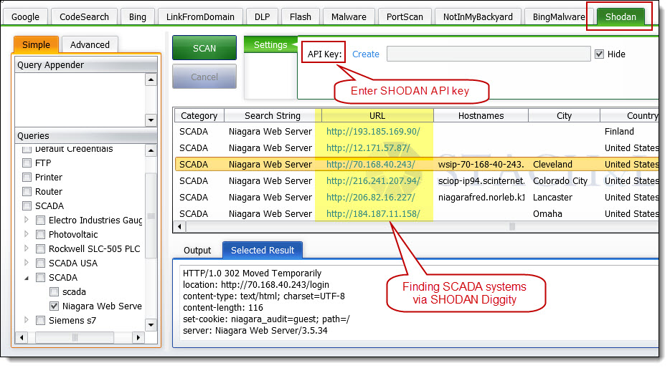Viewport: 670px width, 368px height.
Task: Switch to the Flash tab
Action: (x=301, y=17)
